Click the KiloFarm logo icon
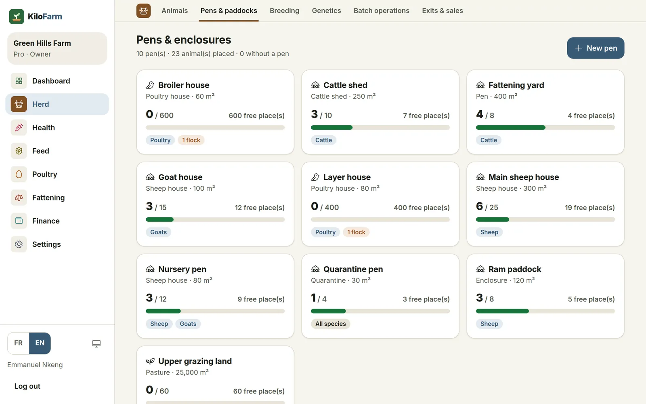The height and width of the screenshot is (404, 646). [17, 17]
